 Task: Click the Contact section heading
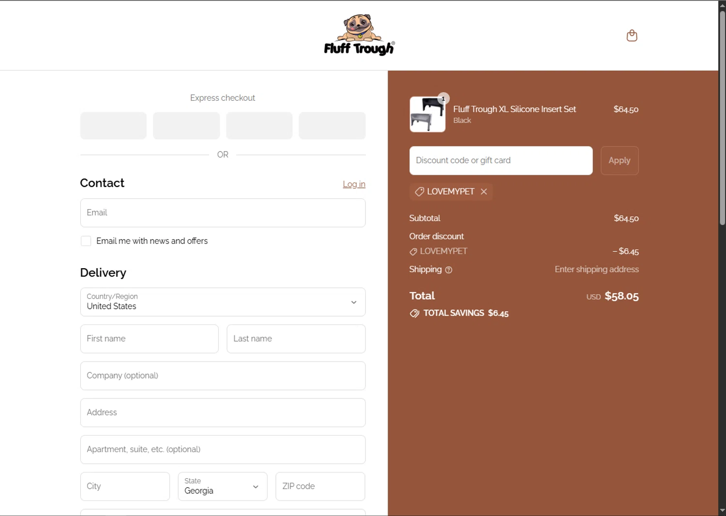point(102,183)
